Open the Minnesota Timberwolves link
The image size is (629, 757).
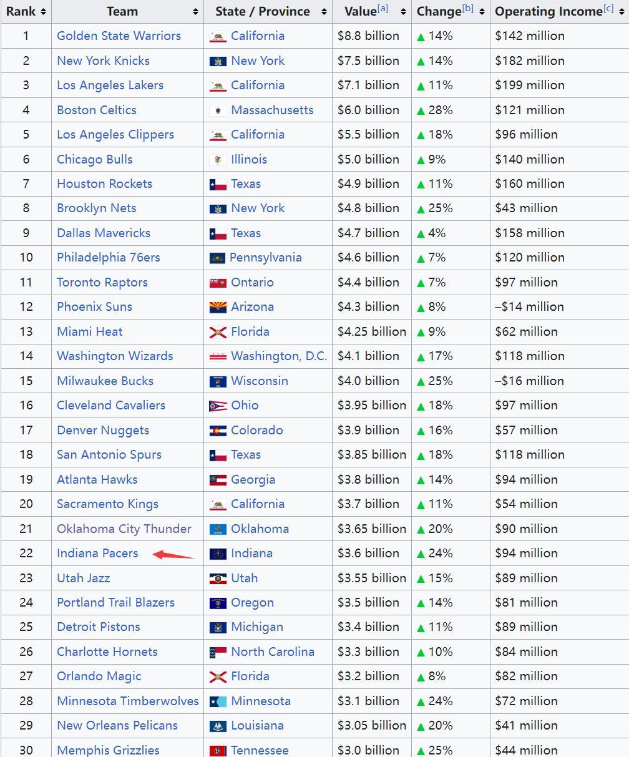[x=127, y=701]
